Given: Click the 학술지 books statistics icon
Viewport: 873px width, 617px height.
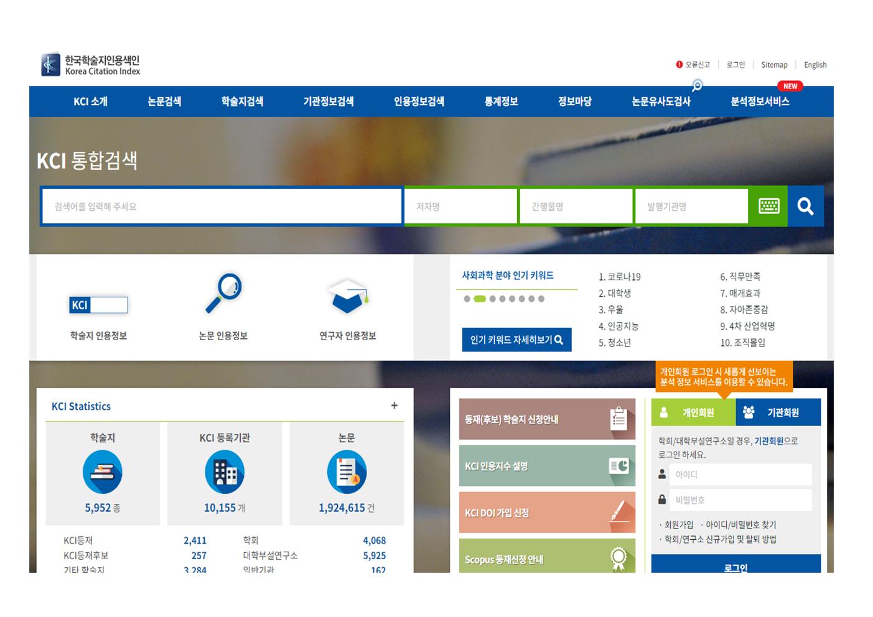Looking at the screenshot, I should [103, 473].
